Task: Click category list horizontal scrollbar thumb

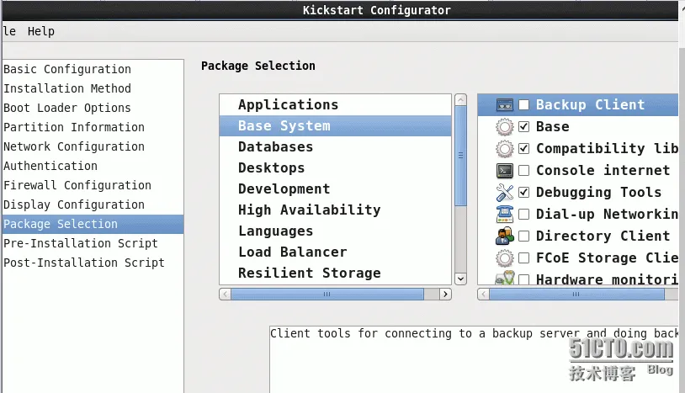Action: pos(327,295)
